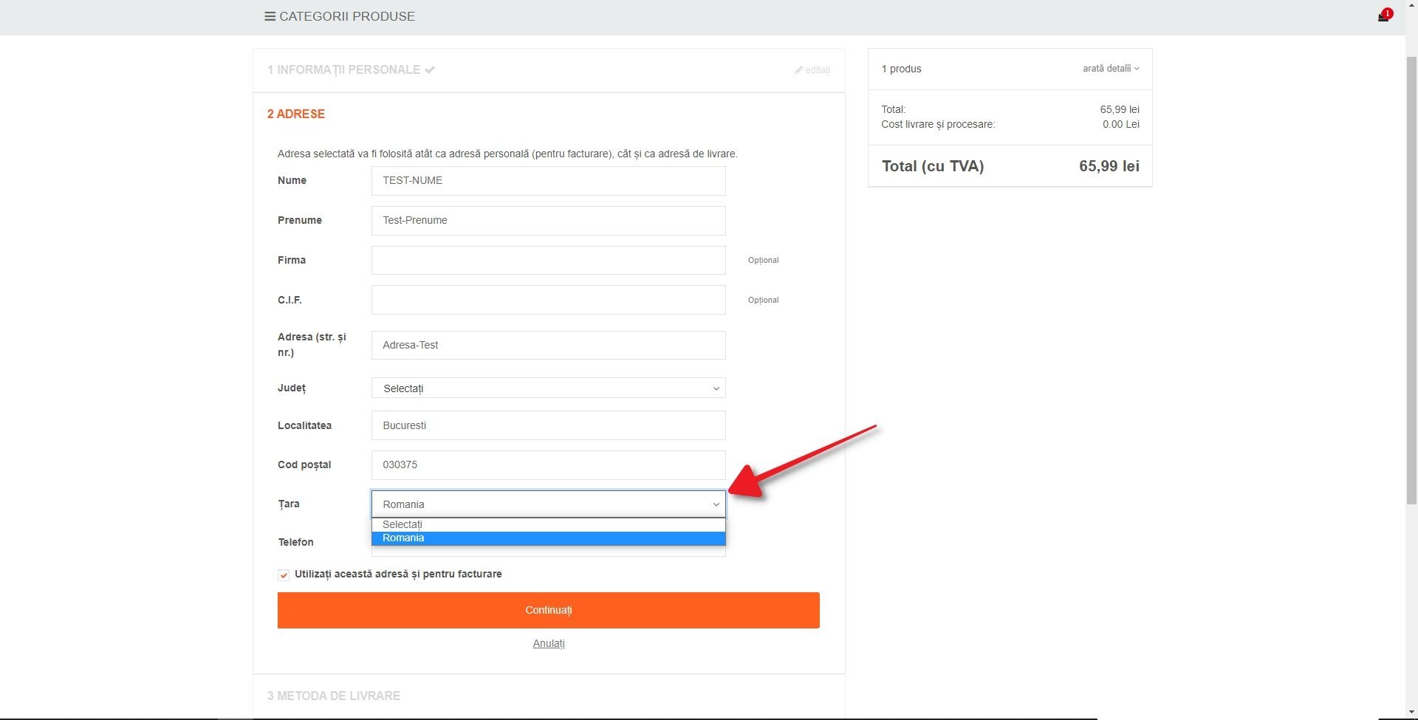Click the Nume input field

(548, 181)
